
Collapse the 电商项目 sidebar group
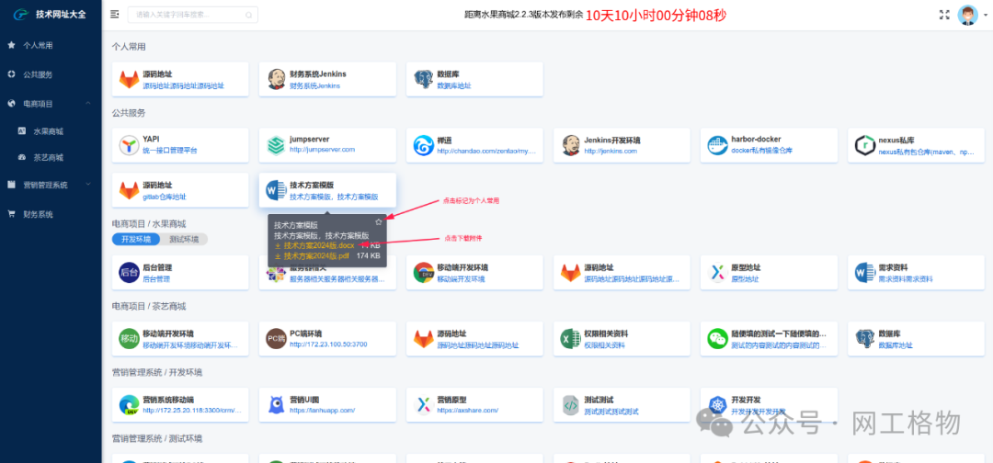point(51,104)
